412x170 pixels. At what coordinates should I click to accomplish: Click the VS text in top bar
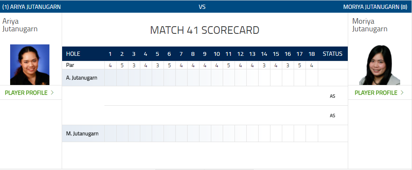coord(202,7)
